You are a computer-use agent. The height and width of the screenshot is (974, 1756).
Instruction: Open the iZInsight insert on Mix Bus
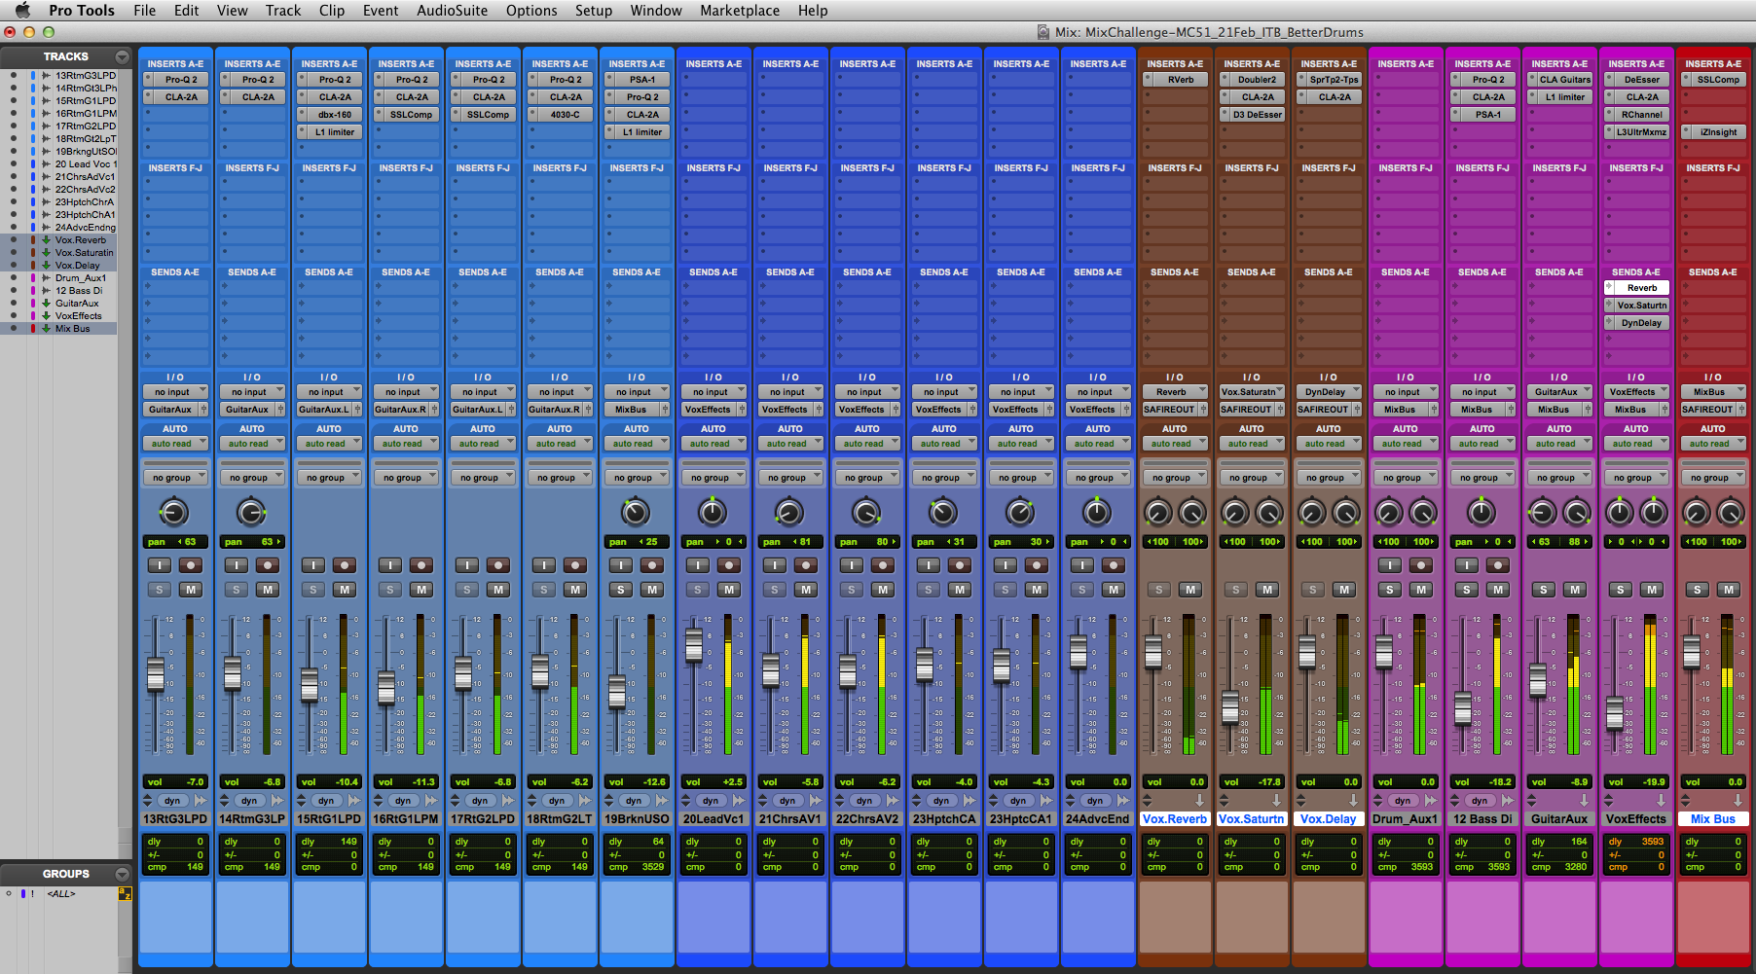pyautogui.click(x=1718, y=132)
